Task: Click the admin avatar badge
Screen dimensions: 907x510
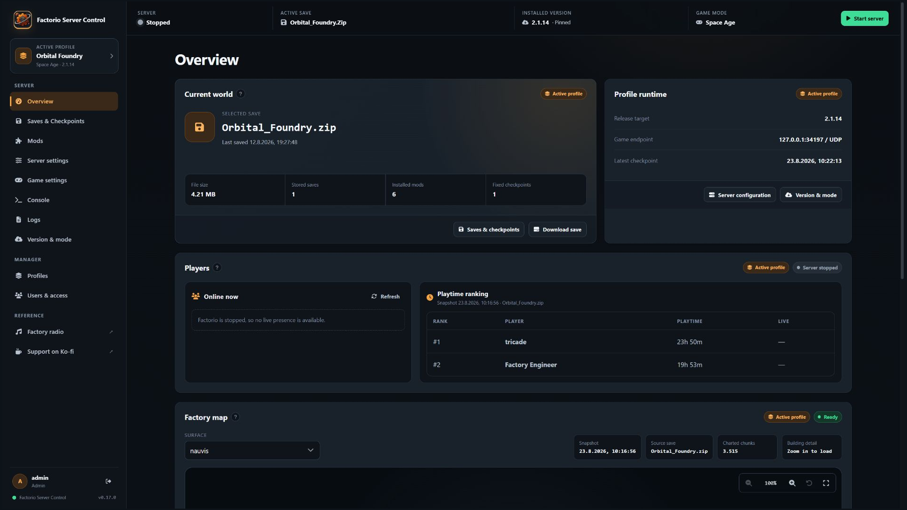Action: click(x=20, y=481)
